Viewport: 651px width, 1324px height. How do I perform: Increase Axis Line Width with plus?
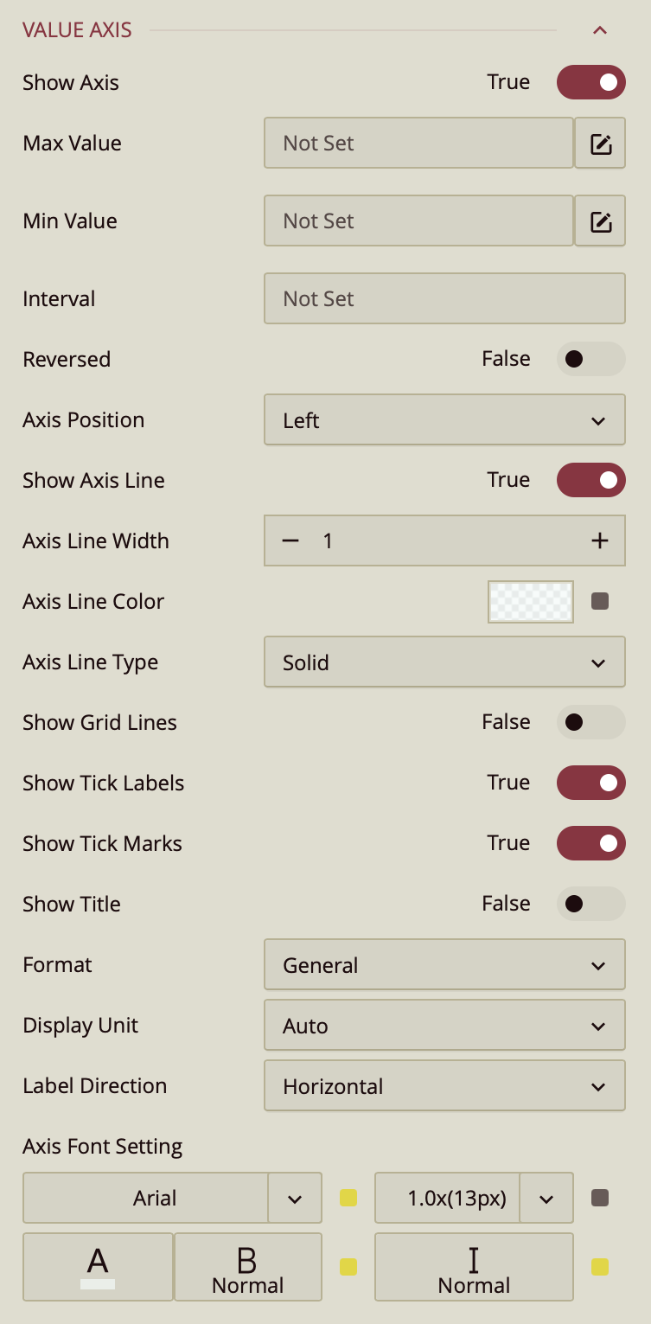pos(600,540)
